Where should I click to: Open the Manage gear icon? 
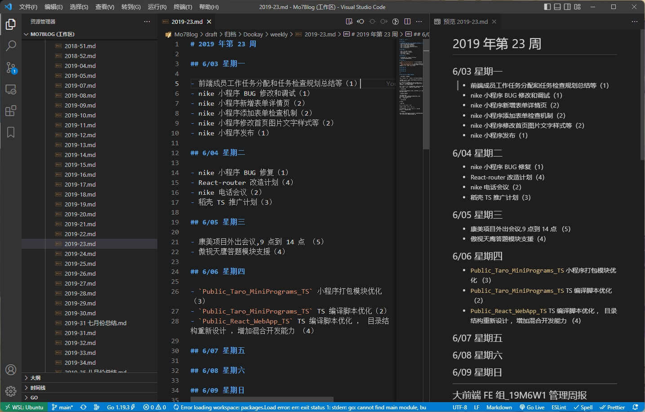[x=11, y=391]
